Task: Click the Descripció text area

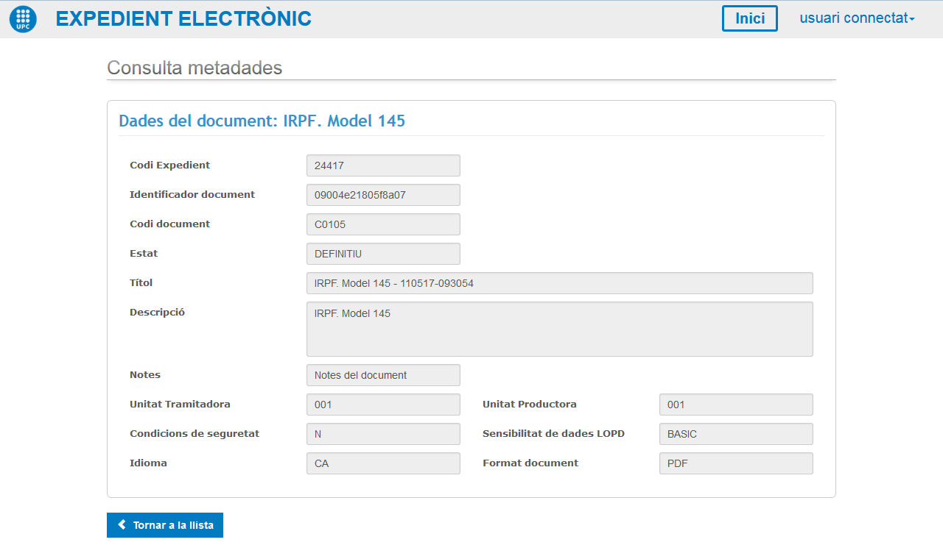Action: pyautogui.click(x=559, y=329)
